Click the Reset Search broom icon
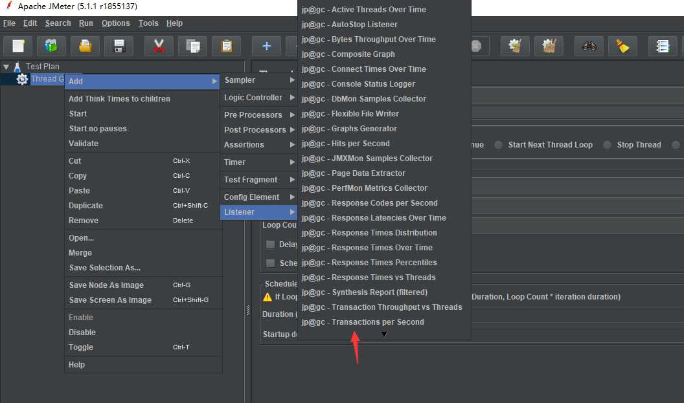The image size is (684, 403). click(622, 46)
